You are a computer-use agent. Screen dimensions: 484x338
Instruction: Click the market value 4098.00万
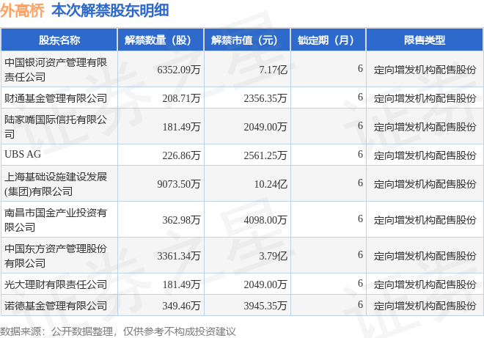point(265,220)
